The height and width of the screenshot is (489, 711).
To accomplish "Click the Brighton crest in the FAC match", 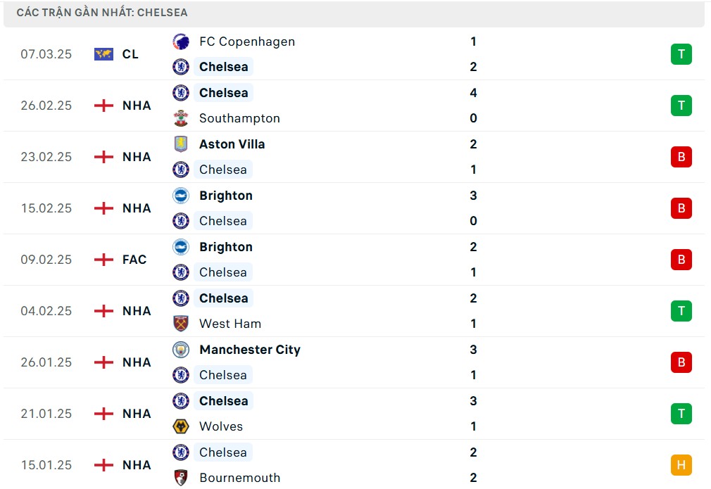I will click(x=181, y=247).
